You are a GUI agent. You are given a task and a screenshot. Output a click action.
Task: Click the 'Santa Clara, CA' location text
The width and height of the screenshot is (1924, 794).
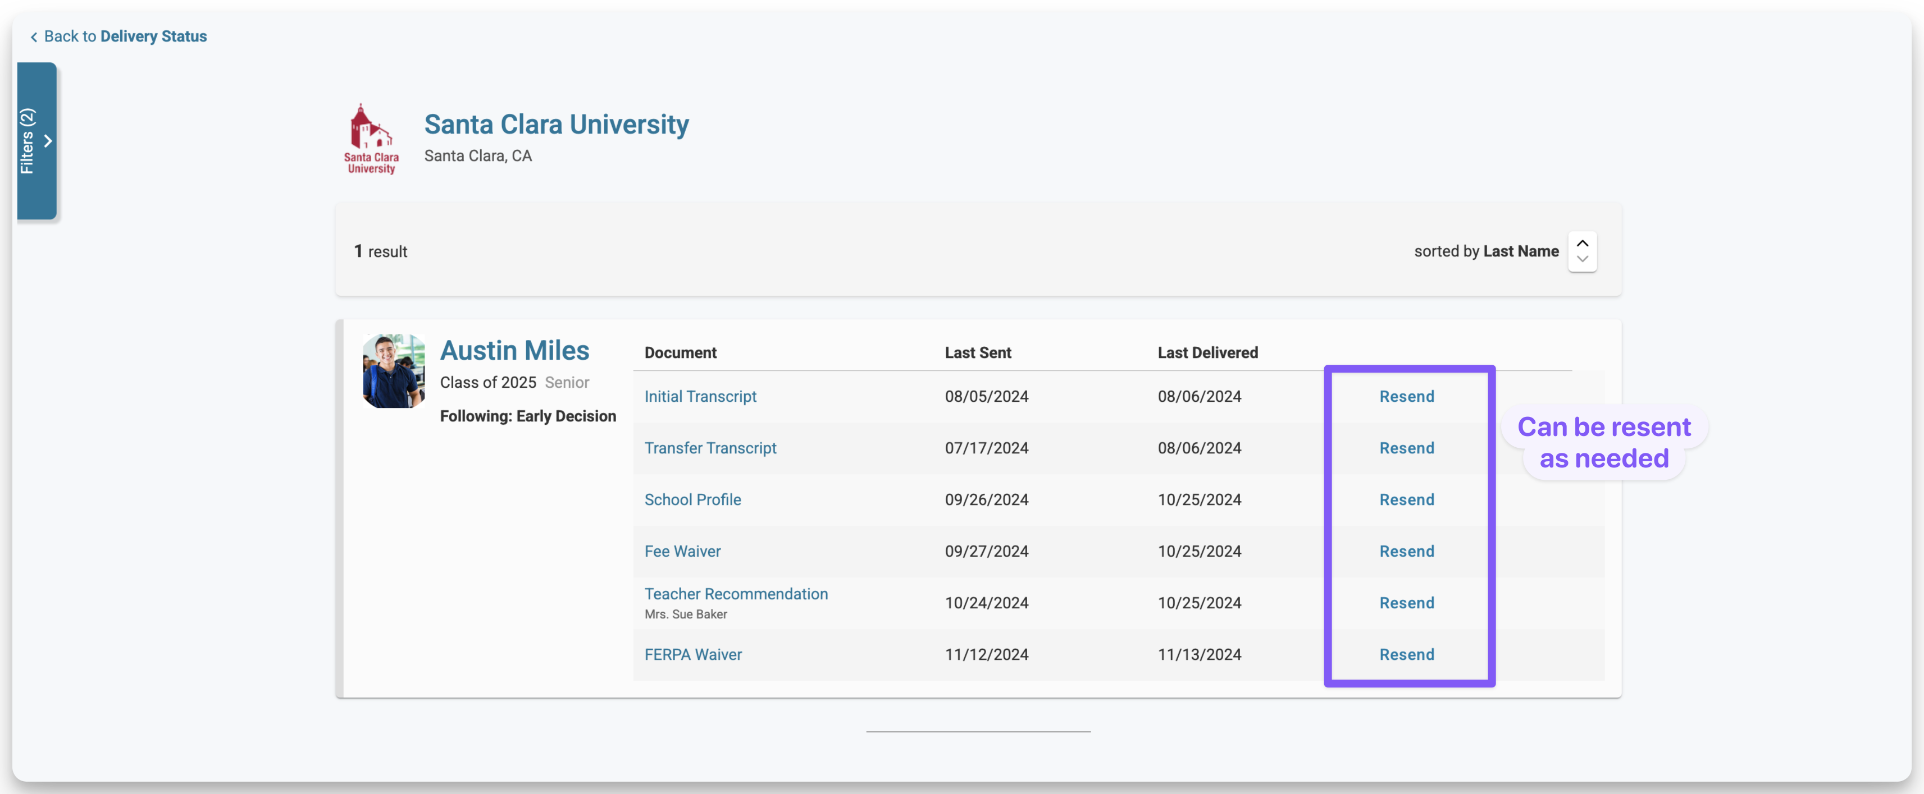tap(478, 155)
